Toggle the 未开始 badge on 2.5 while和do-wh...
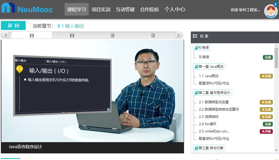The image size is (279, 160). coord(266,131)
